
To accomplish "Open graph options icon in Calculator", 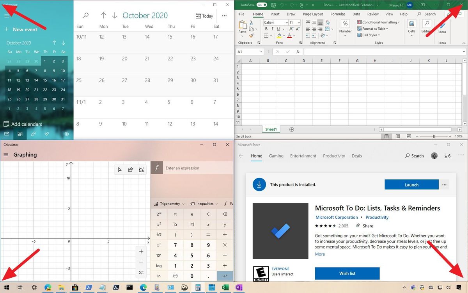I will [x=141, y=170].
